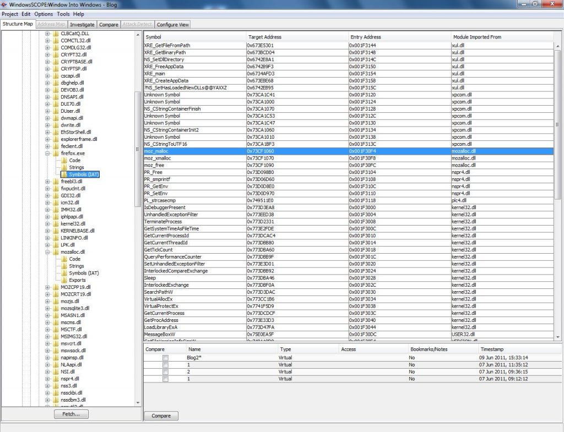Expand the kernel32.dll tree node
Image resolution: width=564 pixels, height=432 pixels.
point(47,224)
